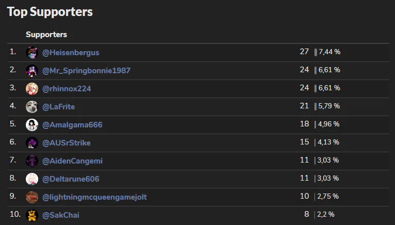Click rhinnox224's avatar icon
Screen dimensions: 395x225
tap(32, 89)
